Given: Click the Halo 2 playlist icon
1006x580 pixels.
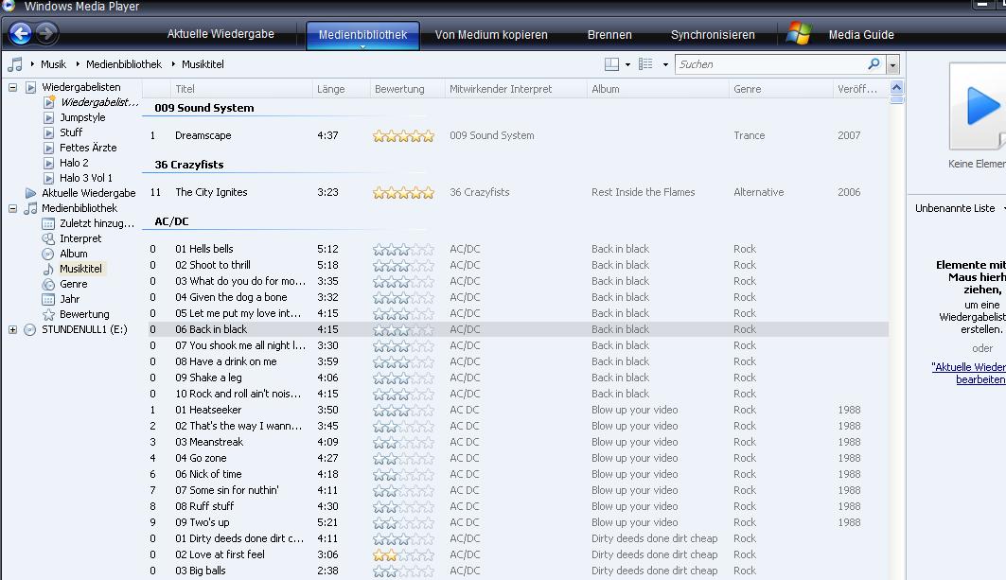Looking at the screenshot, I should (49, 163).
